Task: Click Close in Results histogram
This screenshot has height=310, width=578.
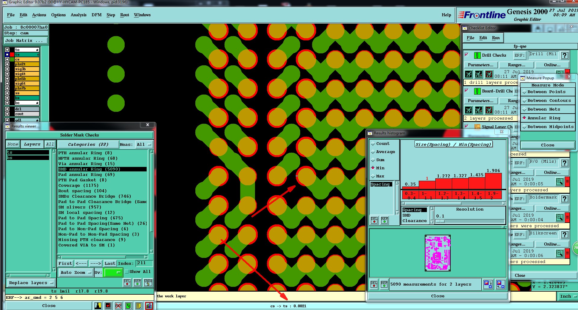Action: point(438,296)
